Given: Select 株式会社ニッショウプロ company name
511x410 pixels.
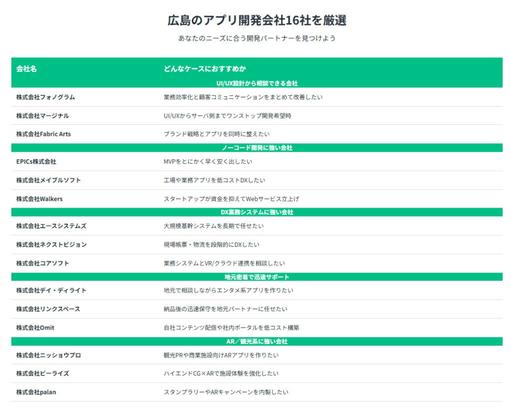Looking at the screenshot, I should (x=48, y=356).
